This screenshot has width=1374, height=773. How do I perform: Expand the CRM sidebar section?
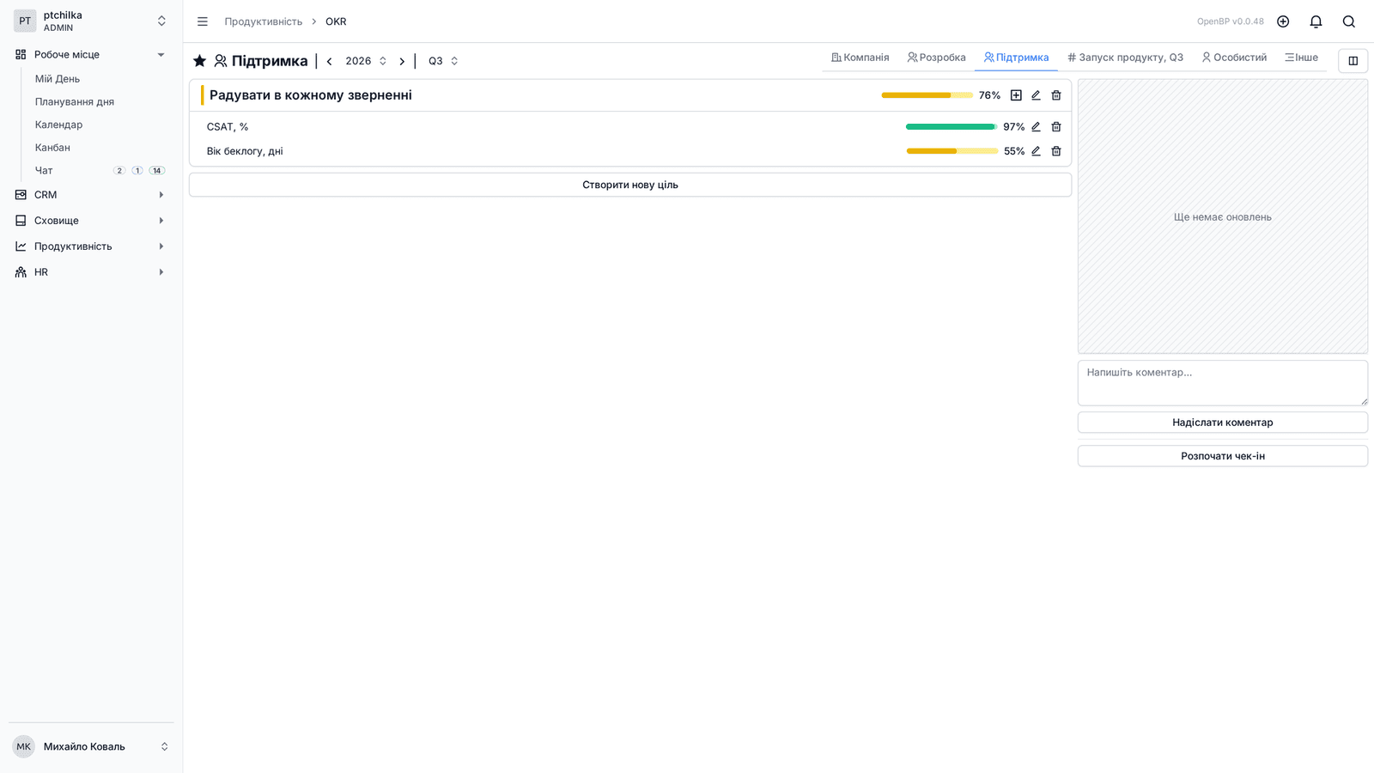pos(91,195)
